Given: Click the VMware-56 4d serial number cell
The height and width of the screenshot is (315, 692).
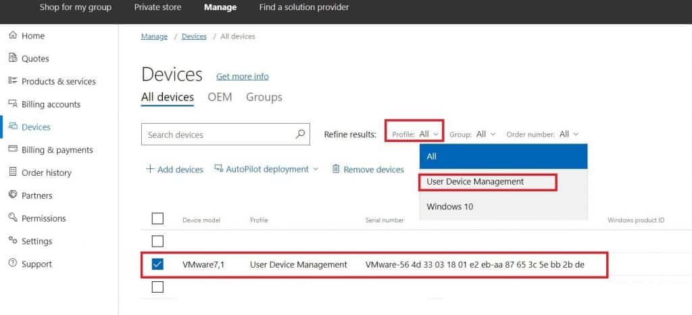Looking at the screenshot, I should tap(475, 265).
